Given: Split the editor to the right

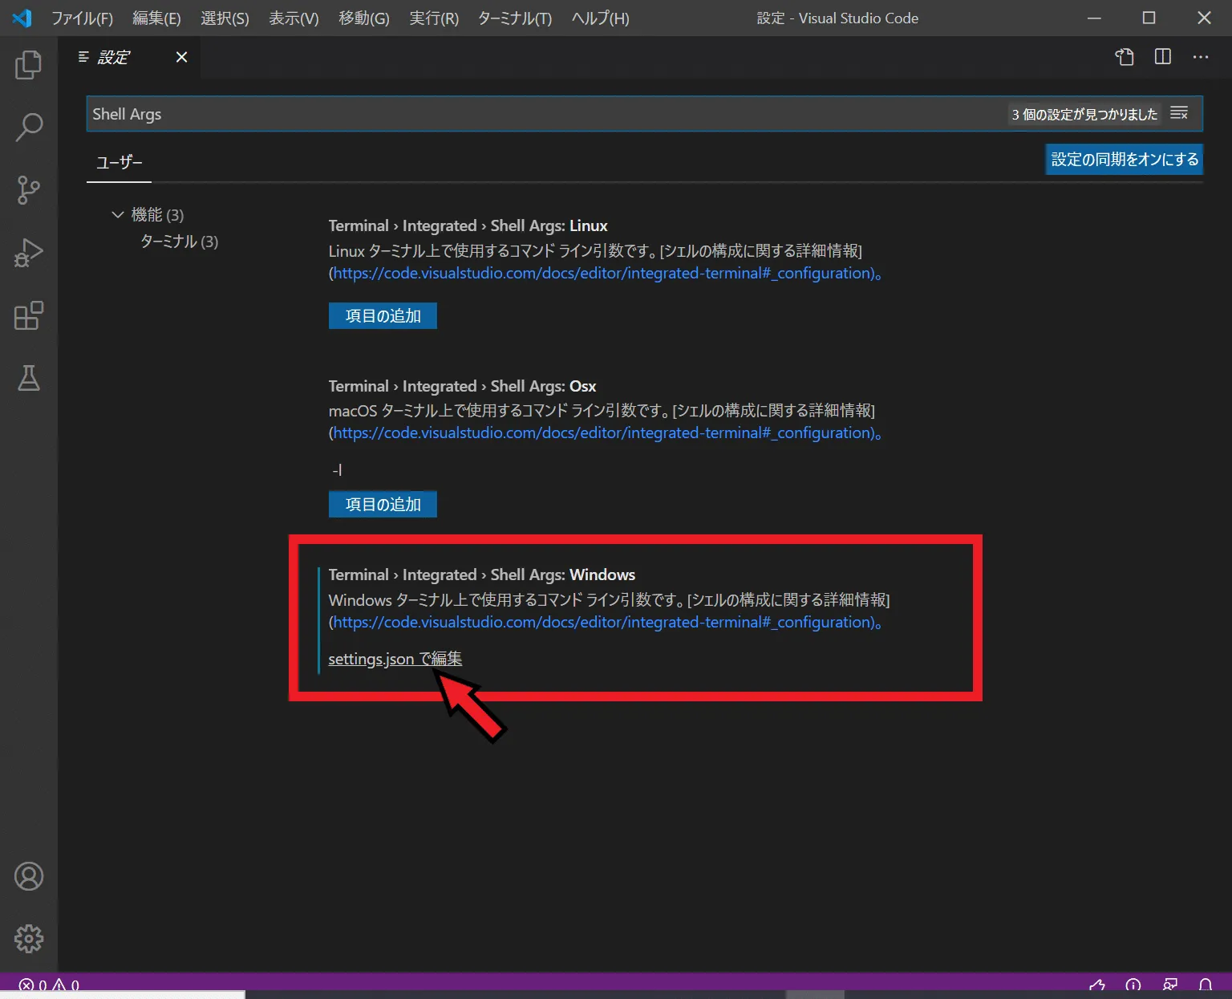Looking at the screenshot, I should 1162,57.
